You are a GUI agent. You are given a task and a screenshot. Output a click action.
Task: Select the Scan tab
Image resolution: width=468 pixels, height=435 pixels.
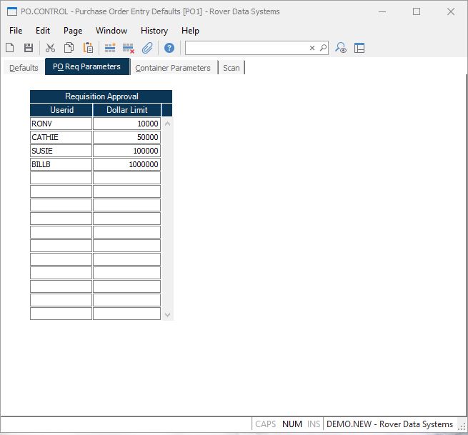click(x=231, y=68)
